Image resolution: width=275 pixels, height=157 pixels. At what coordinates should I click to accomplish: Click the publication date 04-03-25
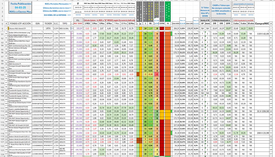tap(20, 8)
